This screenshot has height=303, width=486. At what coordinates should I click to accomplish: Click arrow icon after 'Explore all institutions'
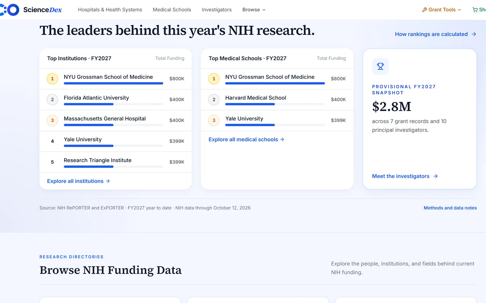[x=108, y=181]
